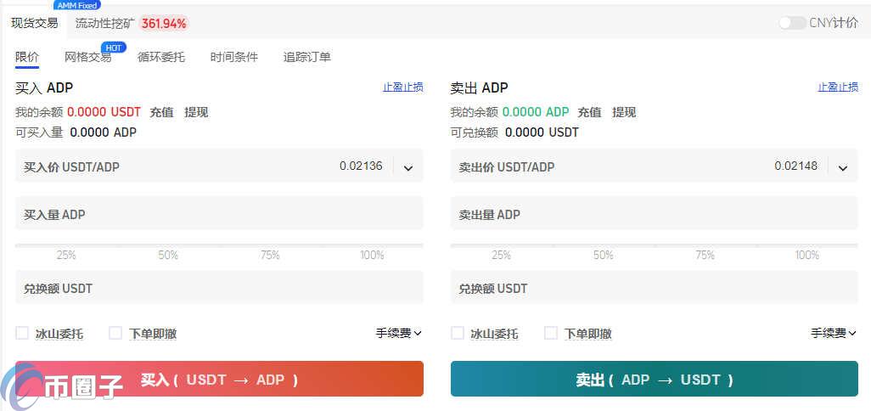Switch to 时间条件 tab
Viewport: 871px width, 411px height.
[234, 57]
